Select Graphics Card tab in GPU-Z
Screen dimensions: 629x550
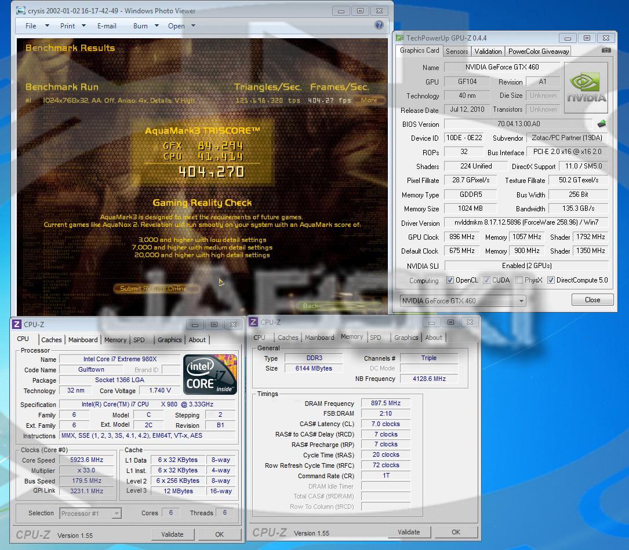419,50
